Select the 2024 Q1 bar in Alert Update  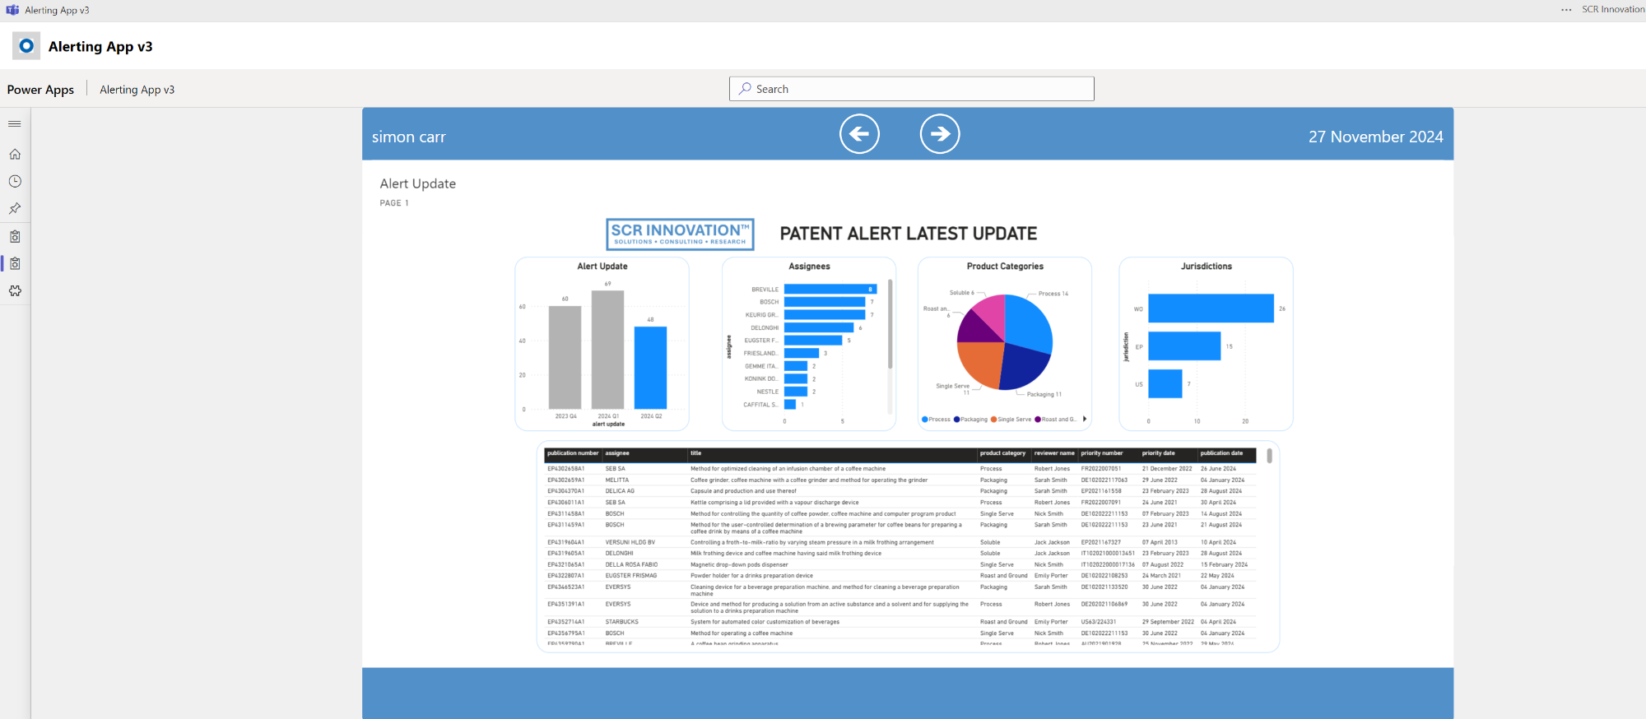click(x=607, y=350)
